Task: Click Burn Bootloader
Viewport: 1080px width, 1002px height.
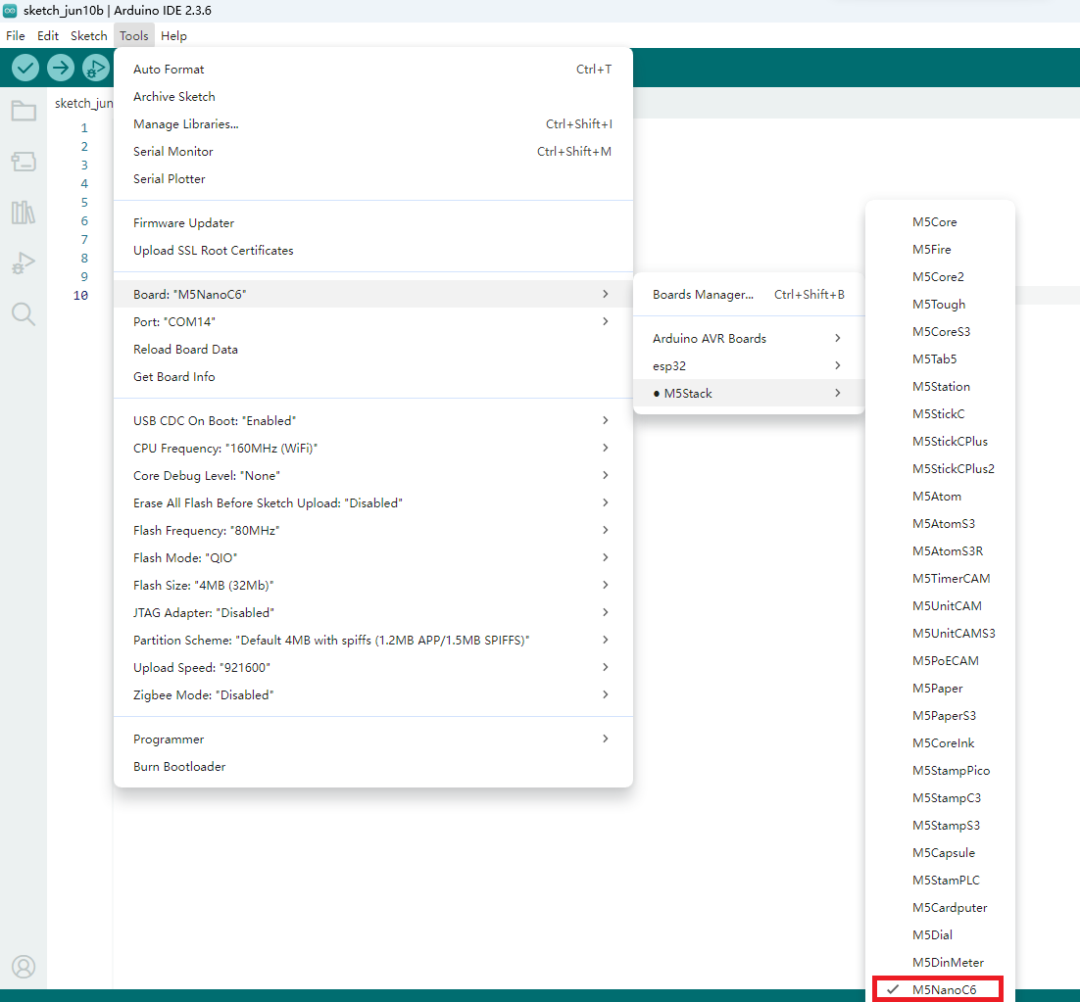Action: (372, 767)
